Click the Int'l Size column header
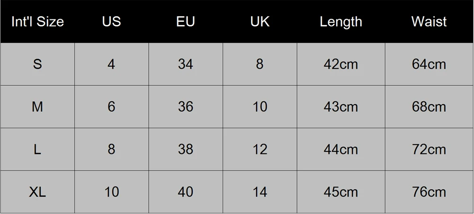The height and width of the screenshot is (214, 474). click(37, 22)
